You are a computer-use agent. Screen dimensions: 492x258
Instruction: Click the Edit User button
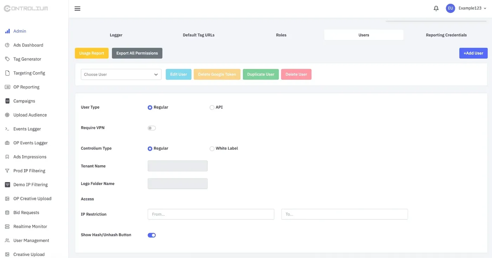179,75
